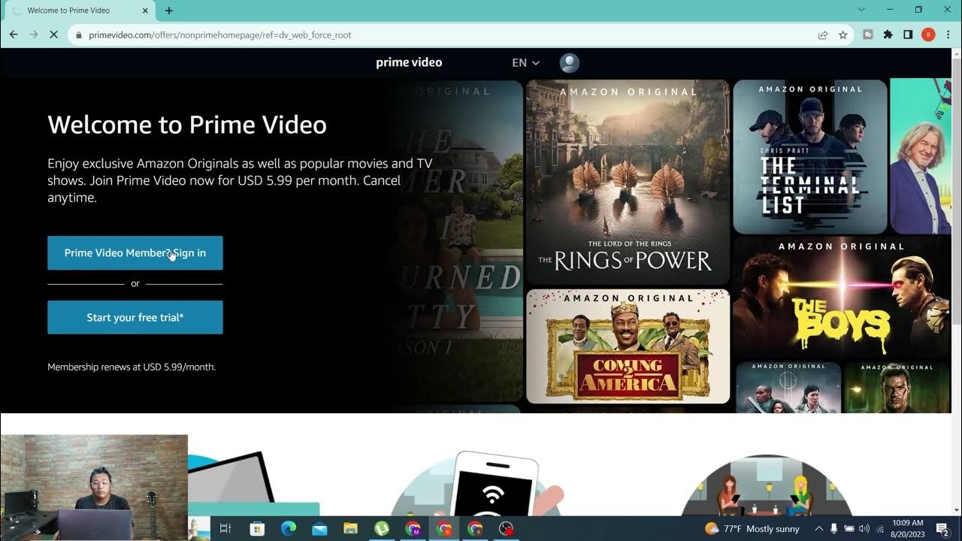The width and height of the screenshot is (962, 541).
Task: Toggle the Chrome side panel icon
Action: (908, 35)
